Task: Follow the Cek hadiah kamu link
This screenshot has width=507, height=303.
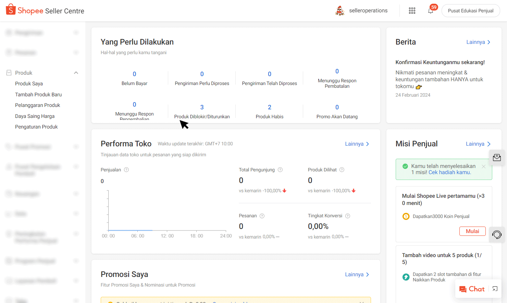Action: (x=449, y=172)
